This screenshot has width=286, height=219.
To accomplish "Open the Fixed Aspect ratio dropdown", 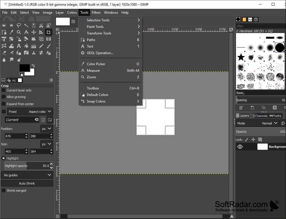I will [30, 111].
